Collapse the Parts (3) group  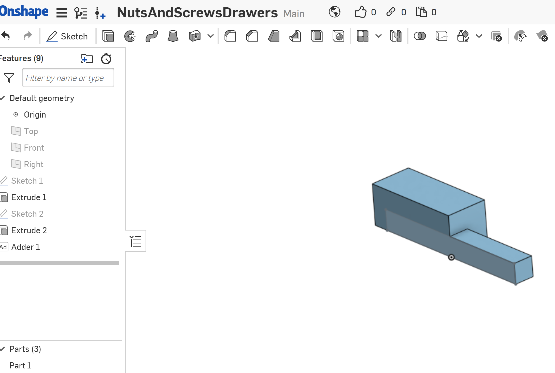point(3,349)
